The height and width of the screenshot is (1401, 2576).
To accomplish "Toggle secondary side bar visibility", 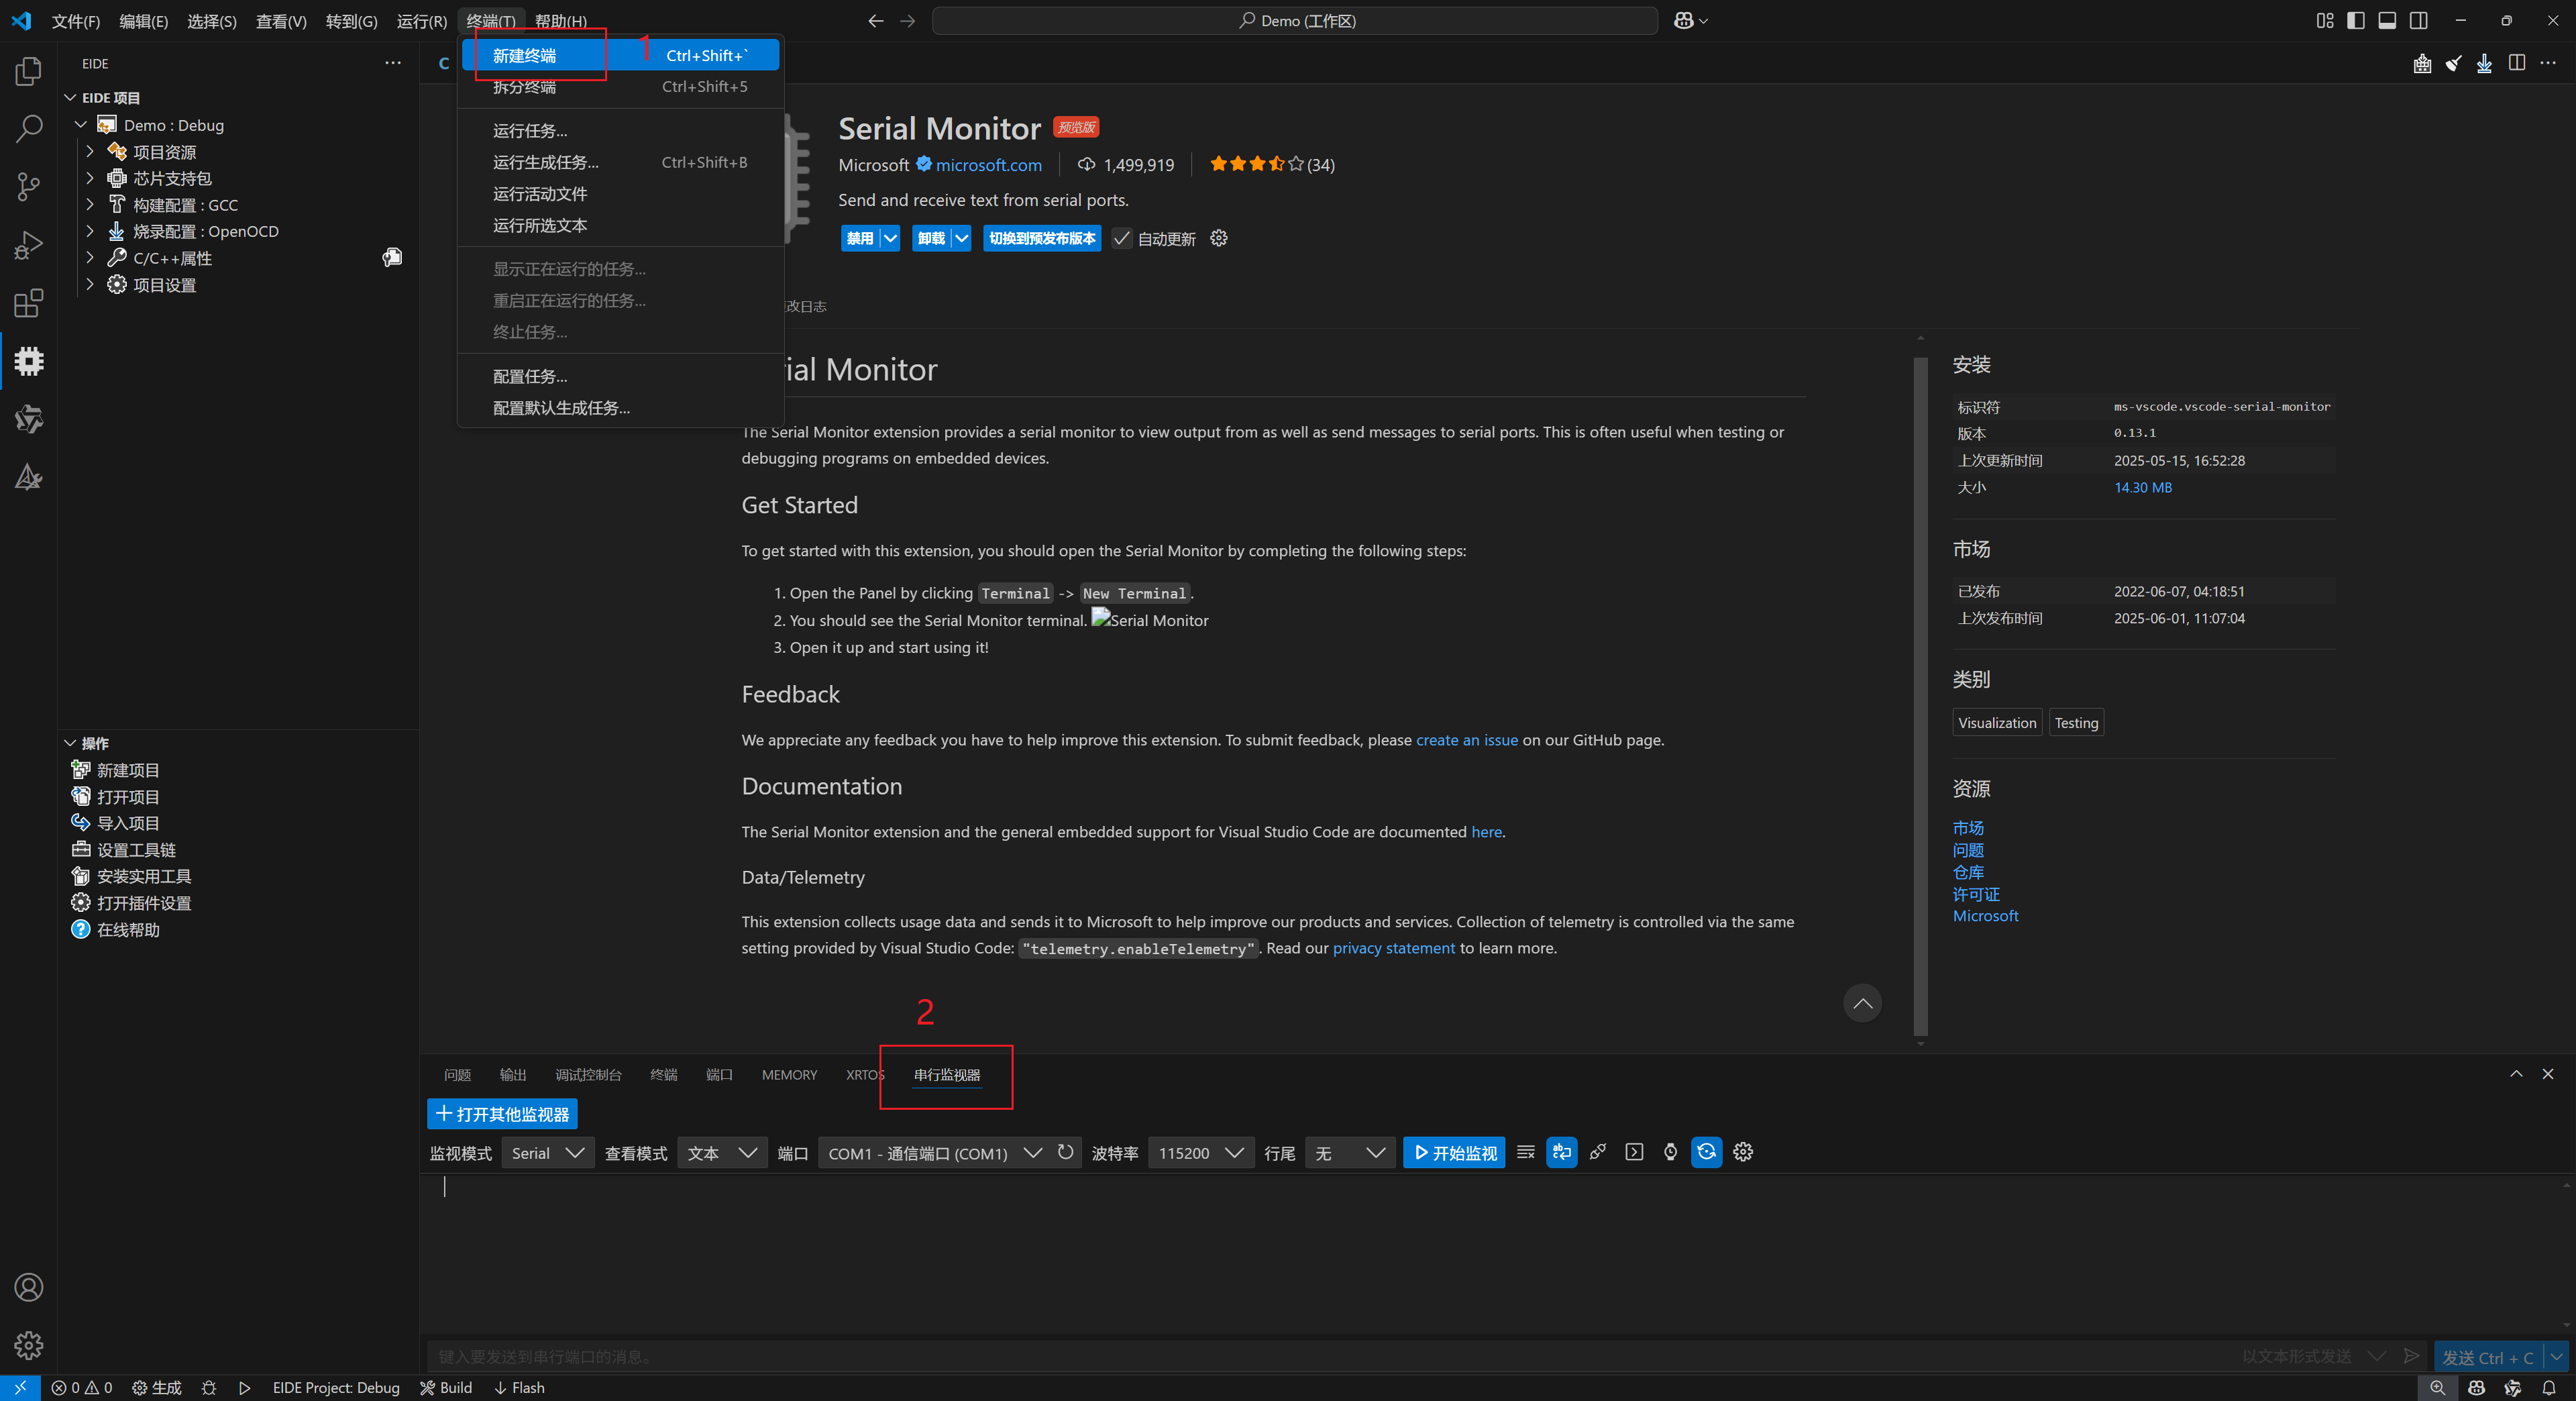I will (x=2418, y=20).
